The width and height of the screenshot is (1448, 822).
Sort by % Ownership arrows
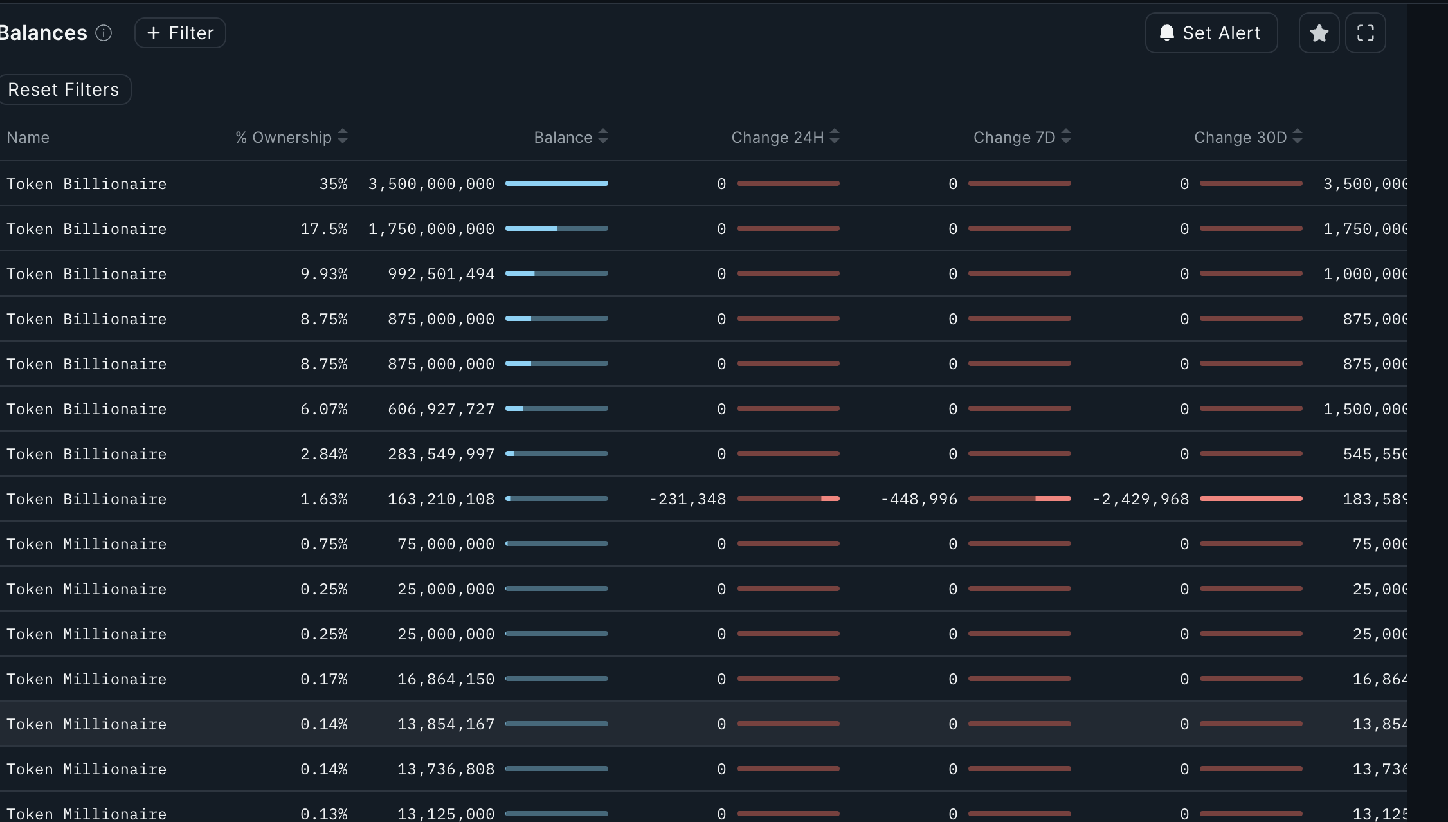click(x=343, y=136)
